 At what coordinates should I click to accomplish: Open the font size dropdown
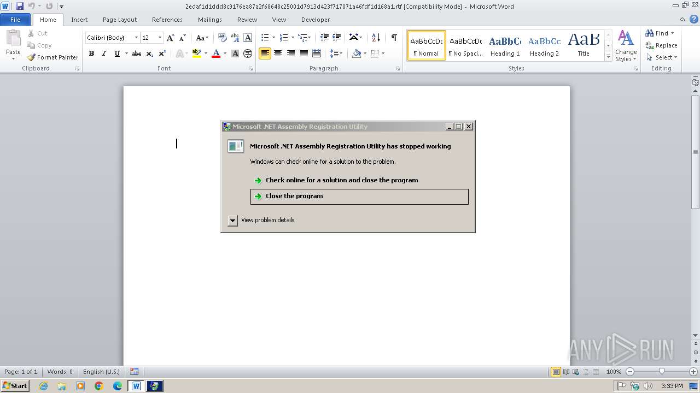tap(160, 38)
